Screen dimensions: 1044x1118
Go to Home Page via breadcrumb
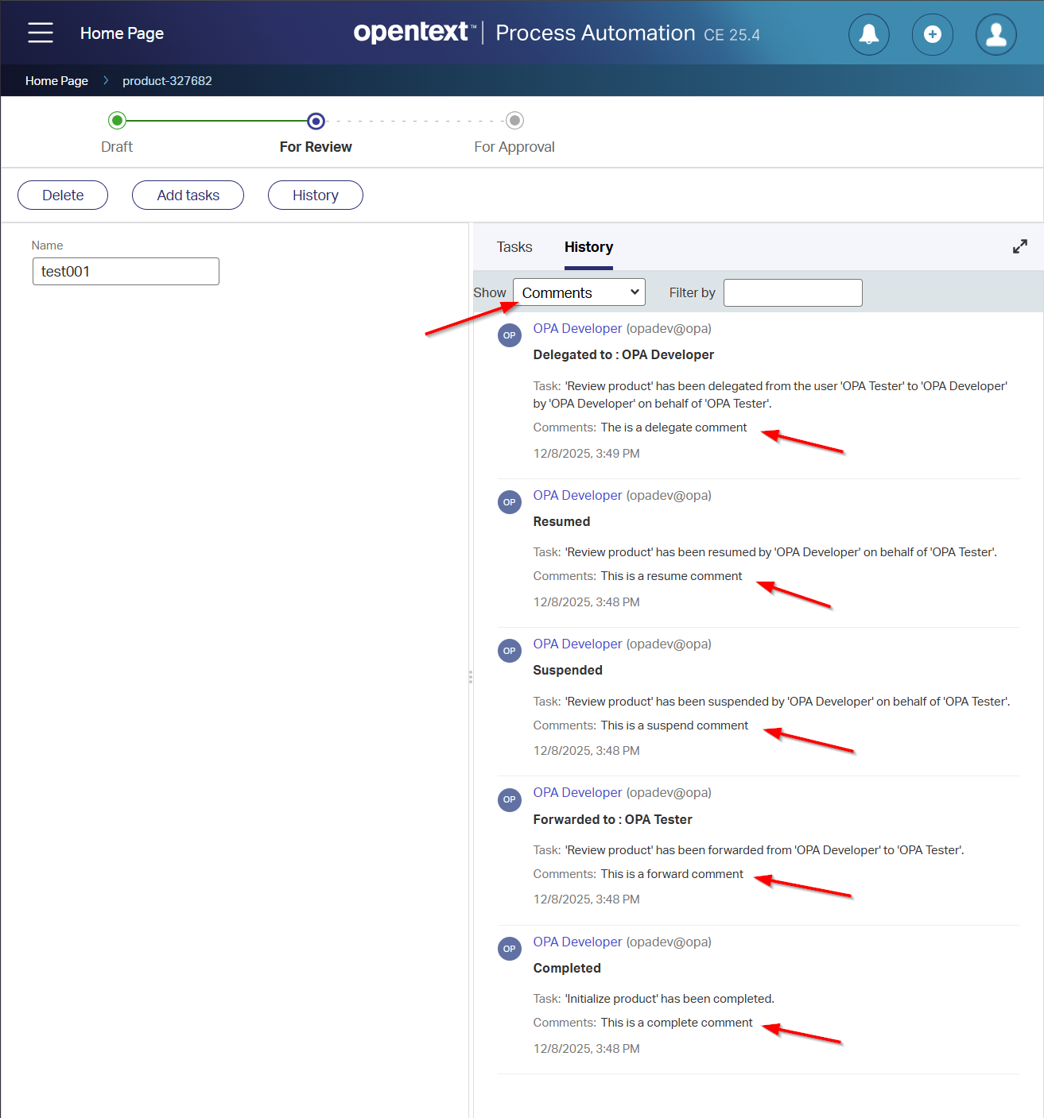click(56, 81)
